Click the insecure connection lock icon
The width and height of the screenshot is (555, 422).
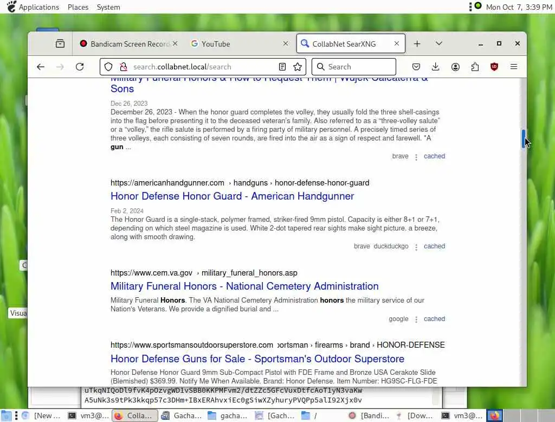click(x=123, y=67)
